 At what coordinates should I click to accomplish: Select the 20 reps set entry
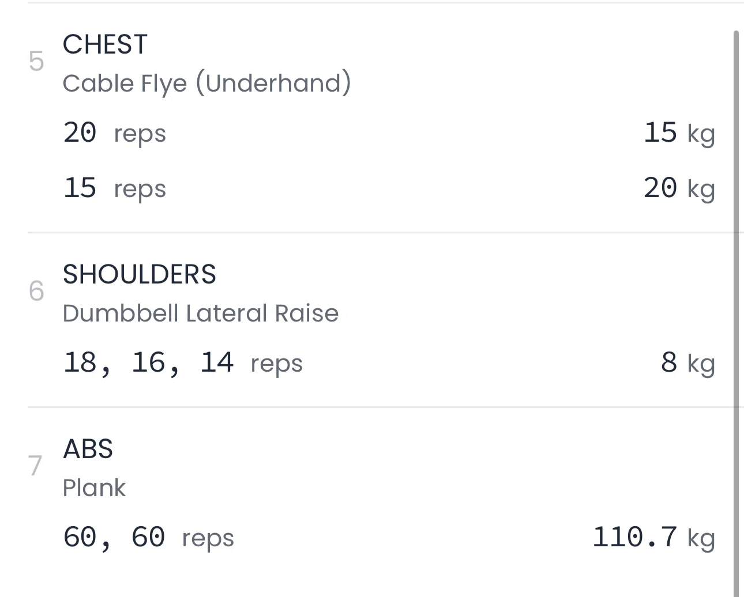(114, 133)
